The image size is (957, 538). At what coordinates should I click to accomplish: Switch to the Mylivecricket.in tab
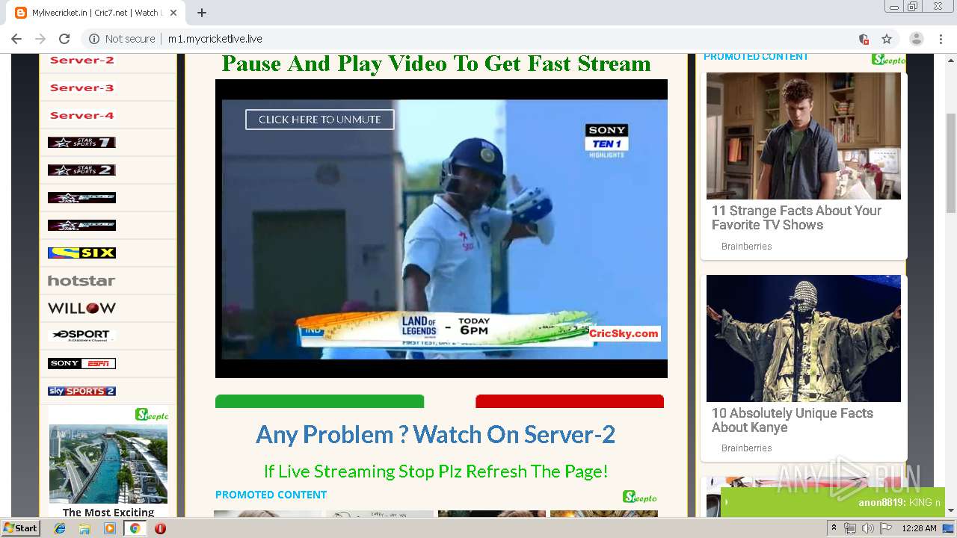coord(93,13)
